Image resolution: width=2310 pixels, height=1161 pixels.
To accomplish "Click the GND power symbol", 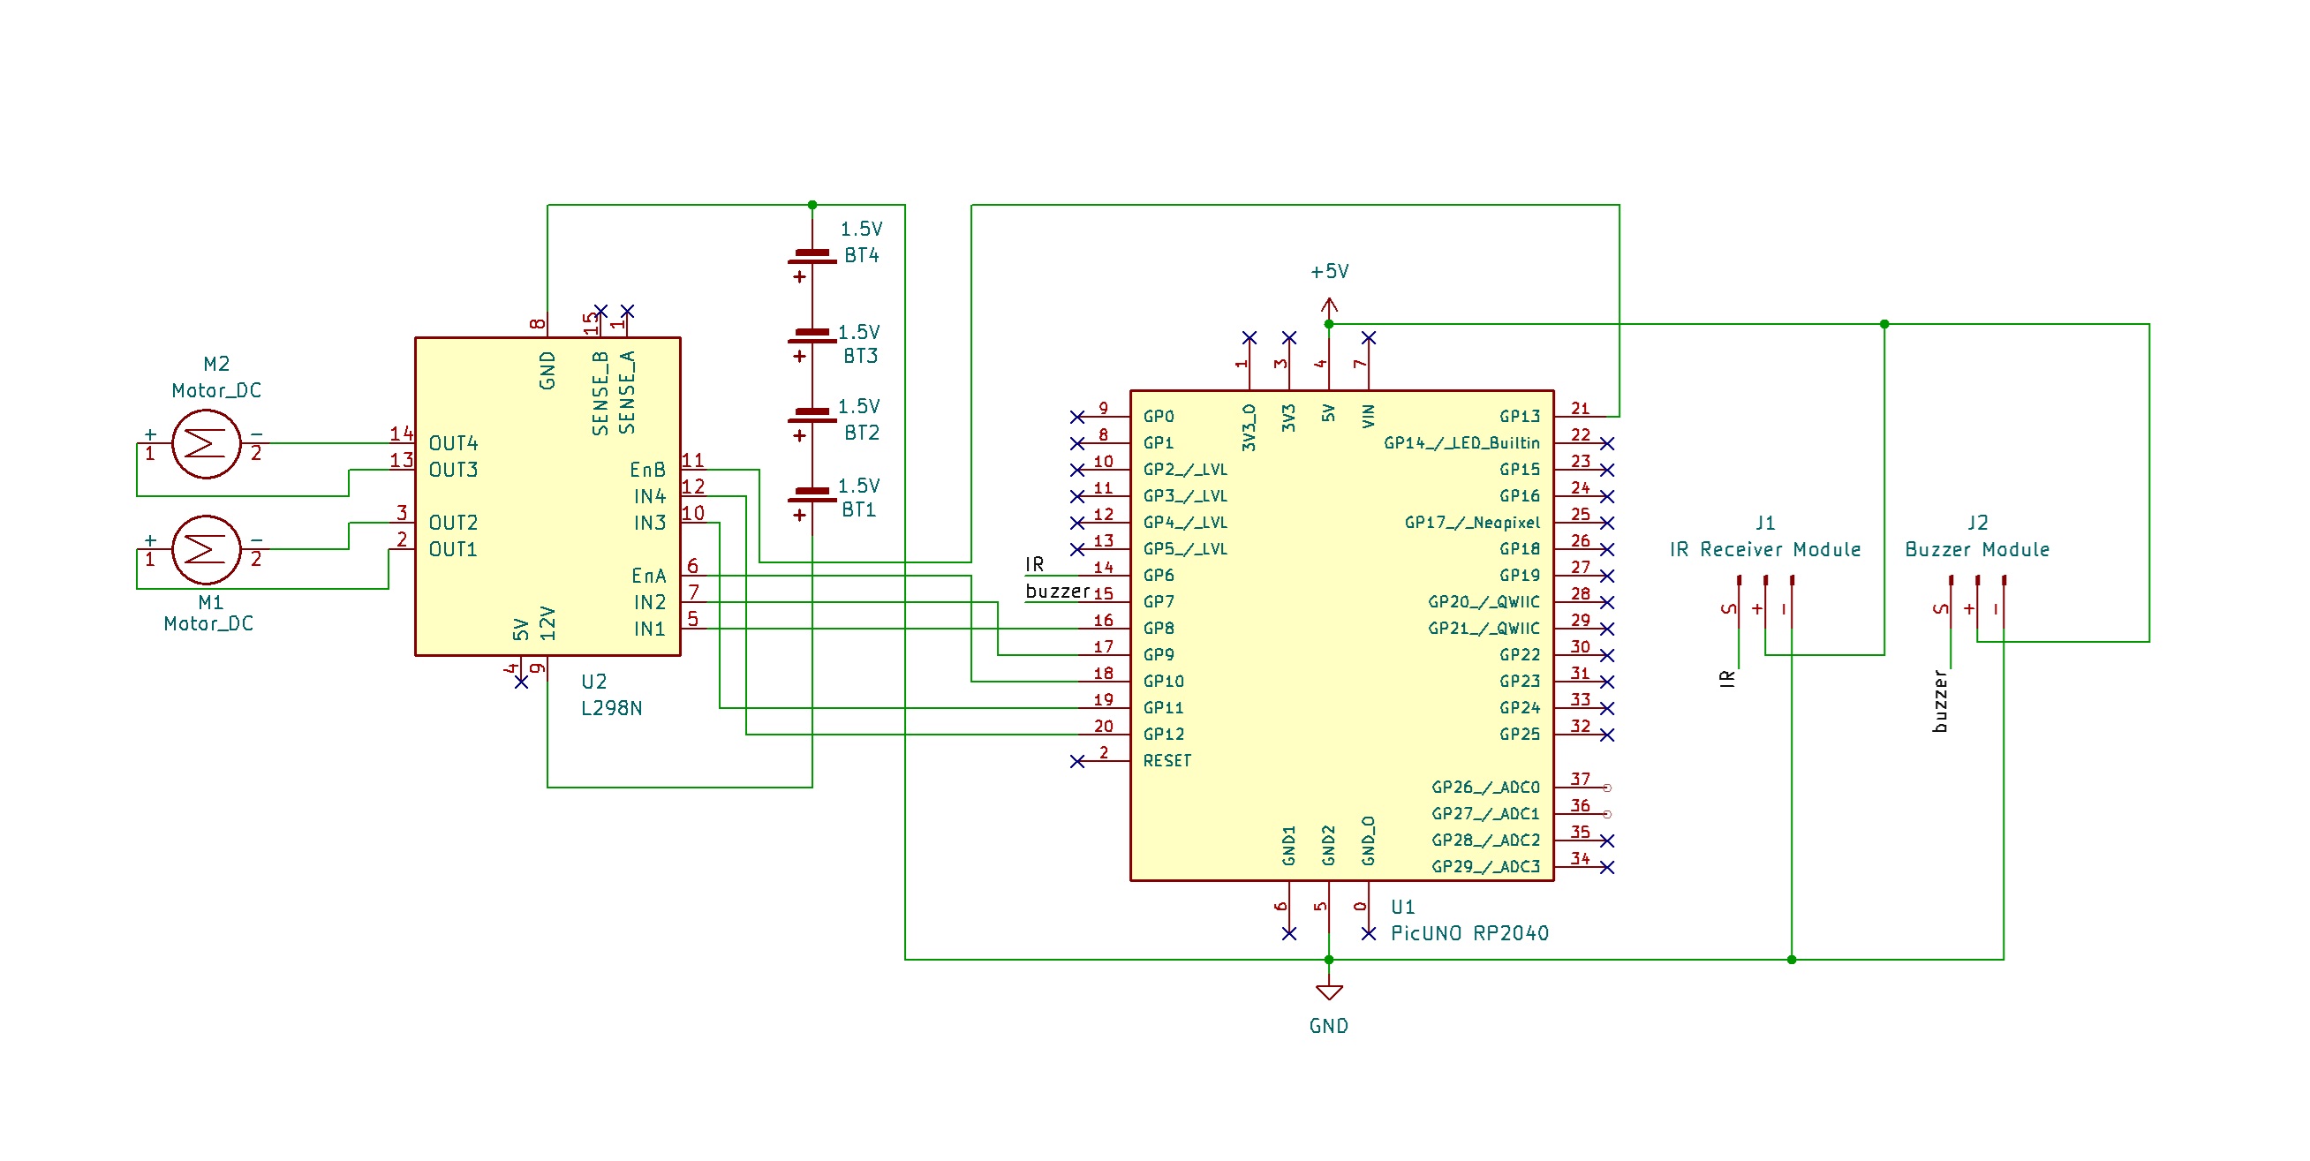I will [x=1328, y=992].
